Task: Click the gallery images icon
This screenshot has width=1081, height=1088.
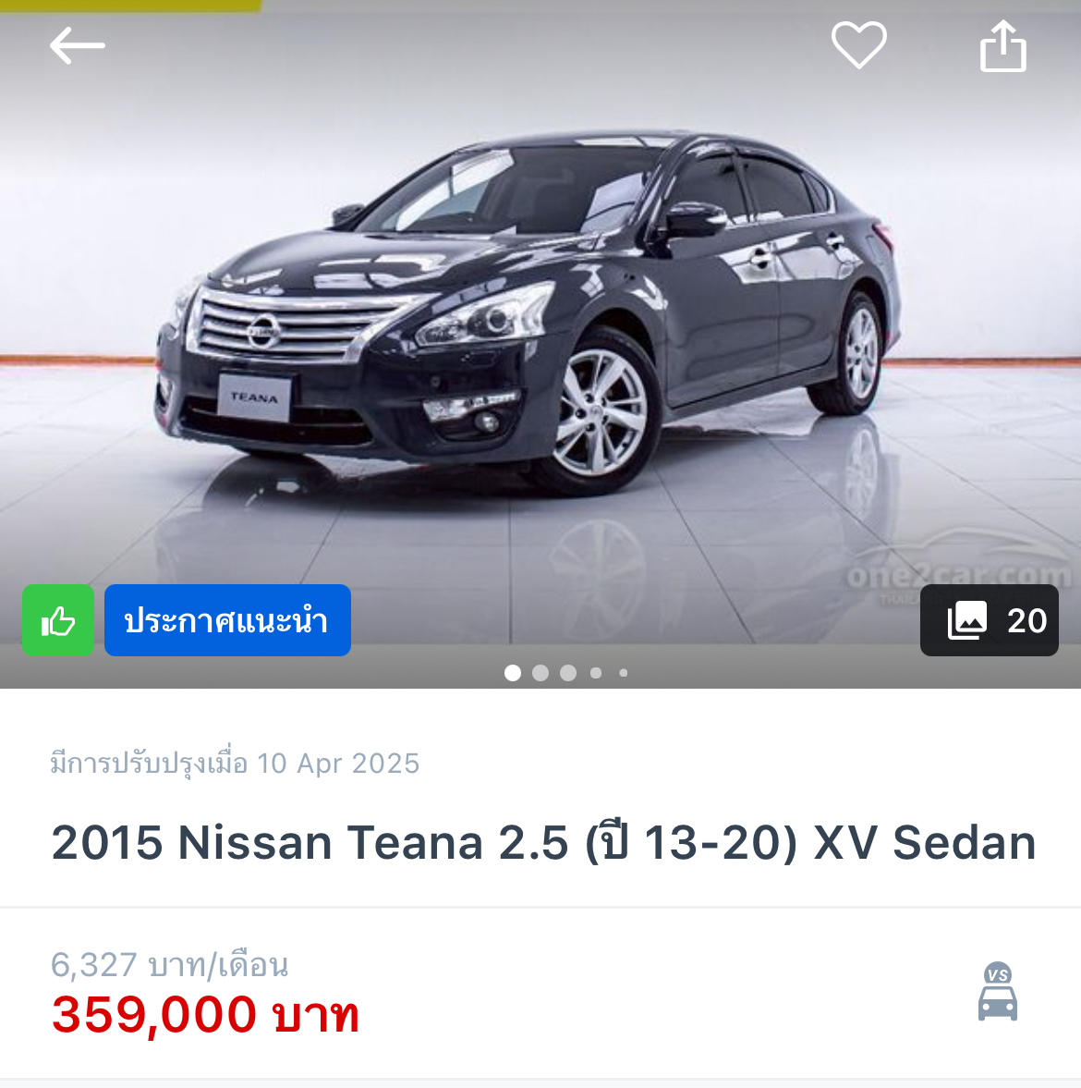Action: pos(966,619)
